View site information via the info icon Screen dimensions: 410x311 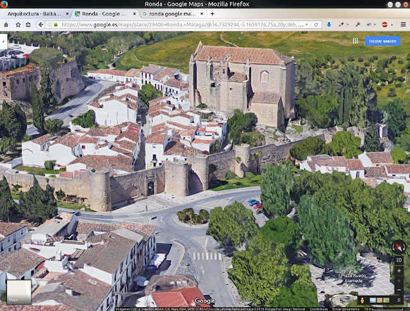pos(50,24)
